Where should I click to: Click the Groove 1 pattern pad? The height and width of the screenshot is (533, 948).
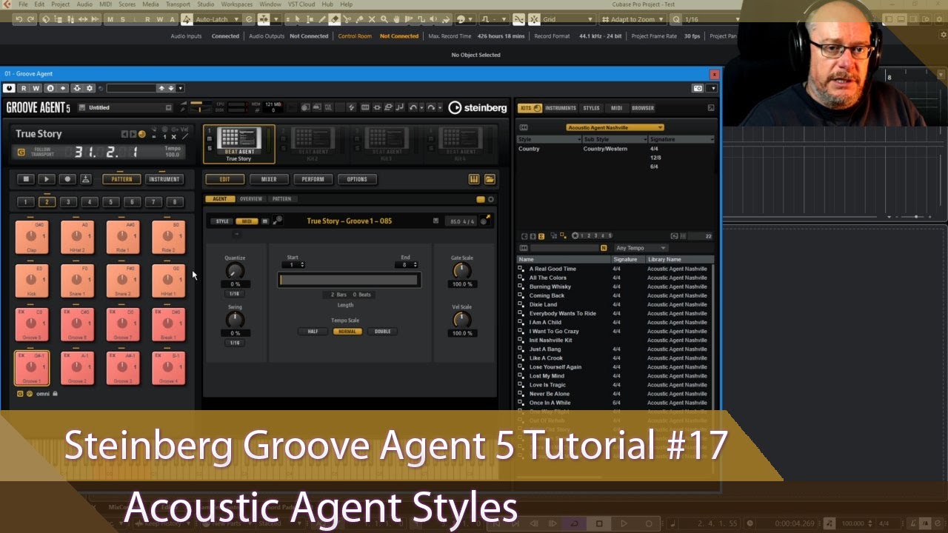[x=32, y=369]
